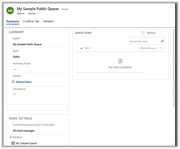
Task: Switch to the Conflicts Tab
Action: point(31,21)
